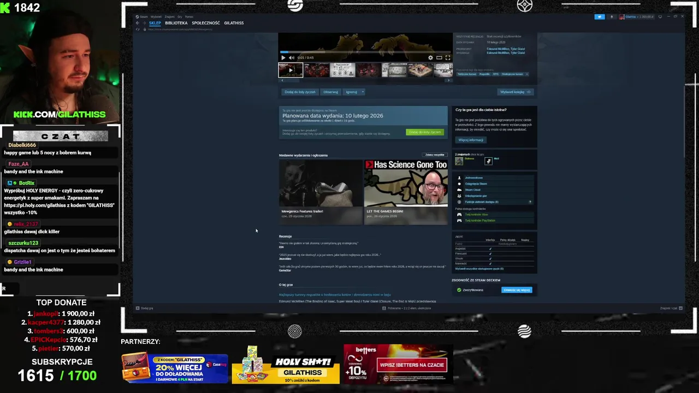The width and height of the screenshot is (699, 393).
Task: Click 'Wyświetl wszystkie obsługiwane języki' link
Action: coord(479,269)
